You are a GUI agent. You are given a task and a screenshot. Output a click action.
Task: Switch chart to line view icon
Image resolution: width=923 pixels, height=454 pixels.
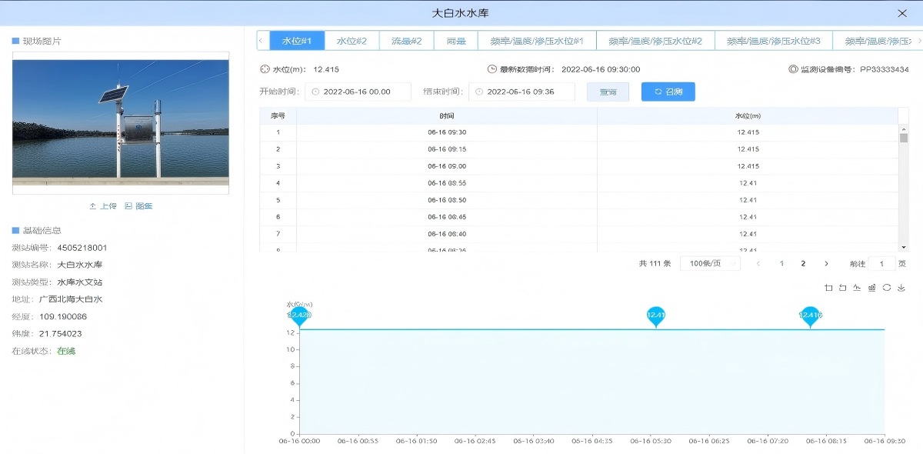click(858, 288)
